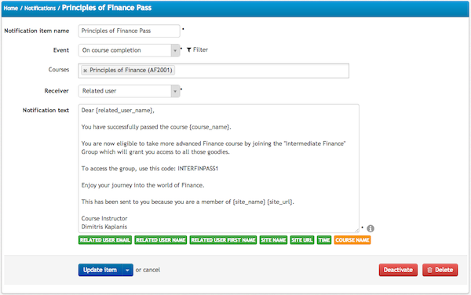Open the Receiver dropdown arrow

[x=175, y=91]
